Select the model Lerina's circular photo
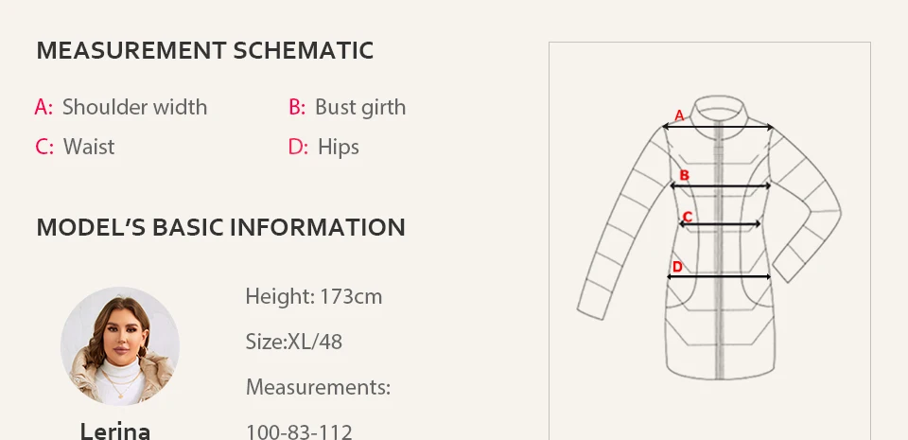 (120, 345)
